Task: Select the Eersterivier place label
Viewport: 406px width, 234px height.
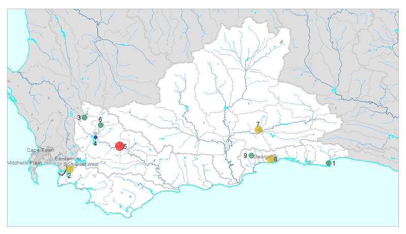Action: [67, 159]
